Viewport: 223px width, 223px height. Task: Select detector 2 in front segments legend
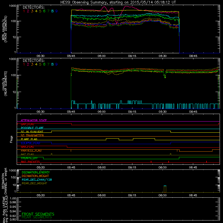pos(28,11)
